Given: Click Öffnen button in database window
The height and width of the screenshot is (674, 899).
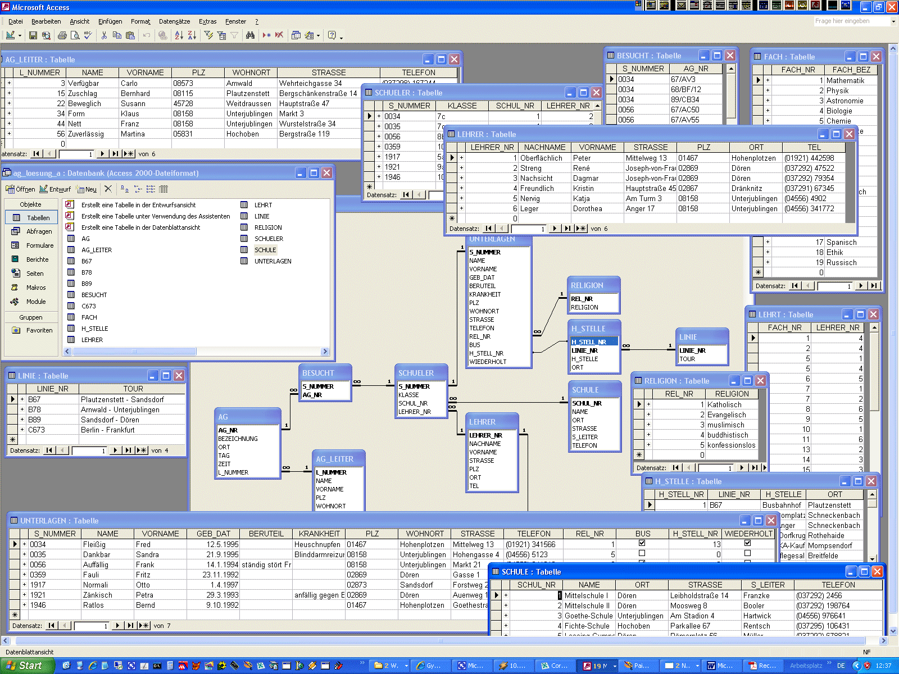Looking at the screenshot, I should tap(20, 189).
